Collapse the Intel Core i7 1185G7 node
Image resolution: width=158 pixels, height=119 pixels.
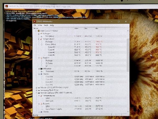pos(36,31)
